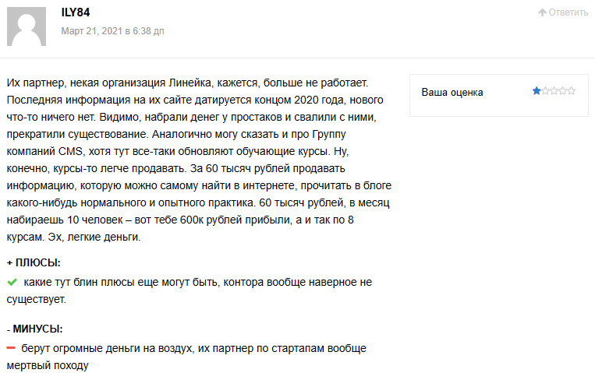
Task: Select the fourth rating star
Action: (x=563, y=91)
